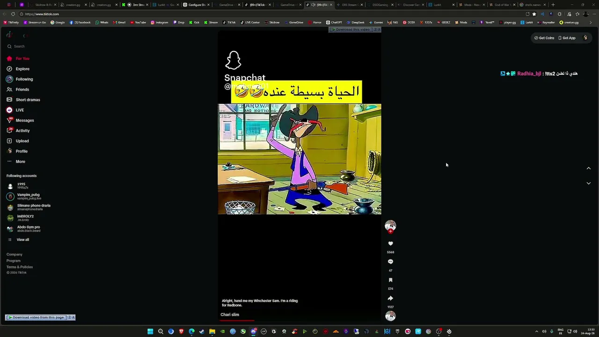Close the Download this video overlay
Screen dimensions: 599x337
tap(379, 29)
